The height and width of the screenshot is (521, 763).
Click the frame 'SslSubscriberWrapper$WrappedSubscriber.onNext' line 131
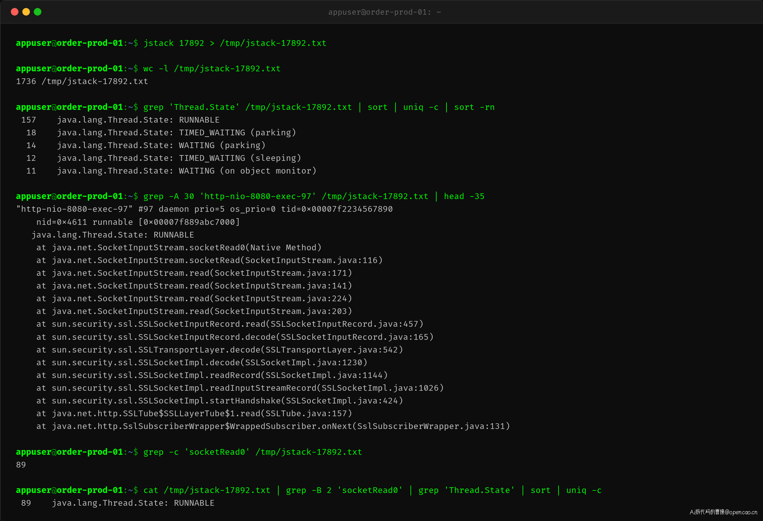pyautogui.click(x=273, y=426)
